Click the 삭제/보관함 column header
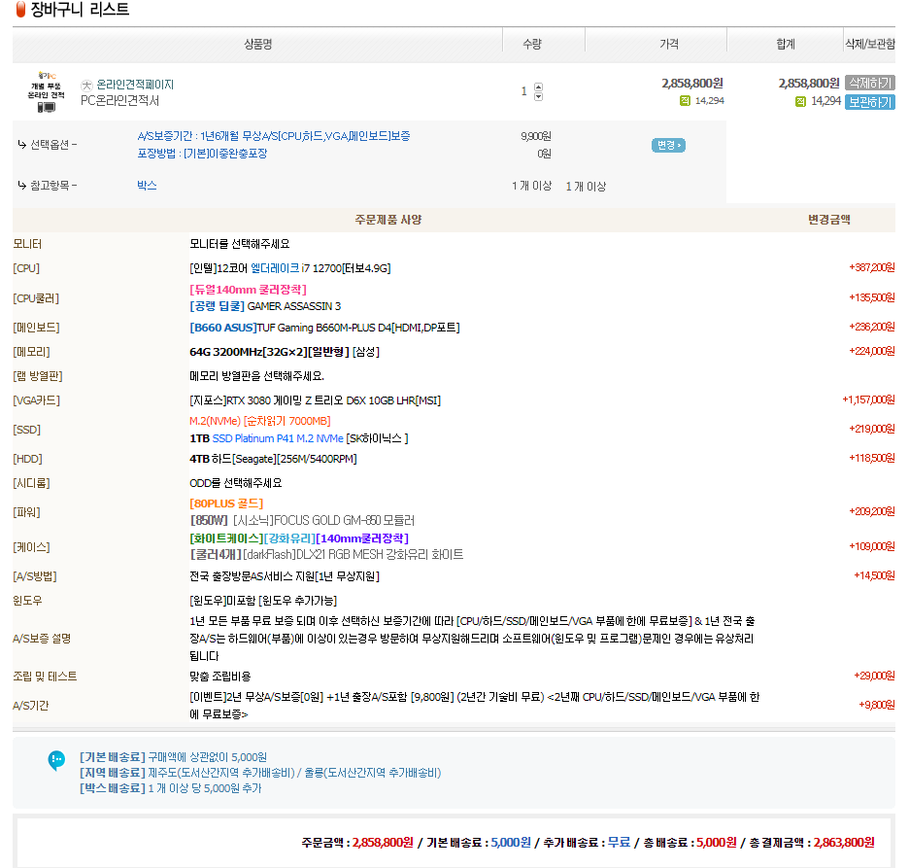 [869, 44]
